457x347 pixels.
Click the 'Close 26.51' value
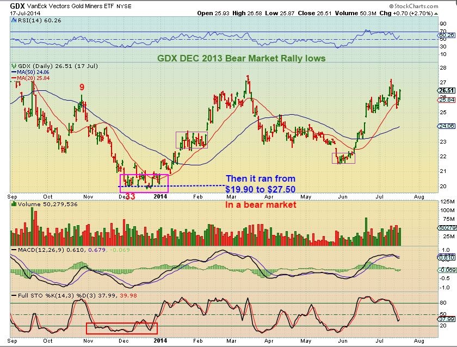point(314,13)
